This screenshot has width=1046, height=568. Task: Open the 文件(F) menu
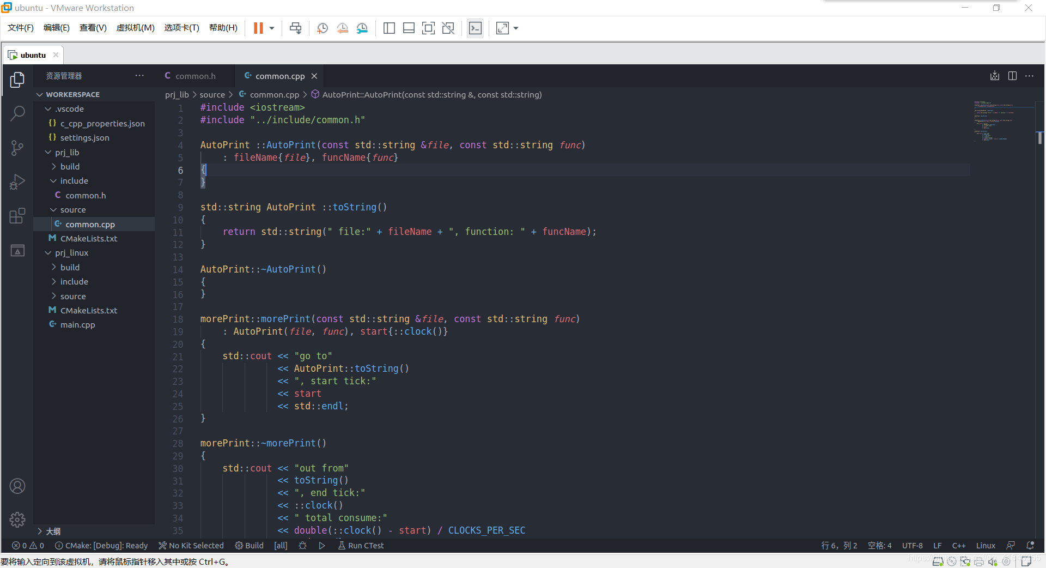pos(21,28)
